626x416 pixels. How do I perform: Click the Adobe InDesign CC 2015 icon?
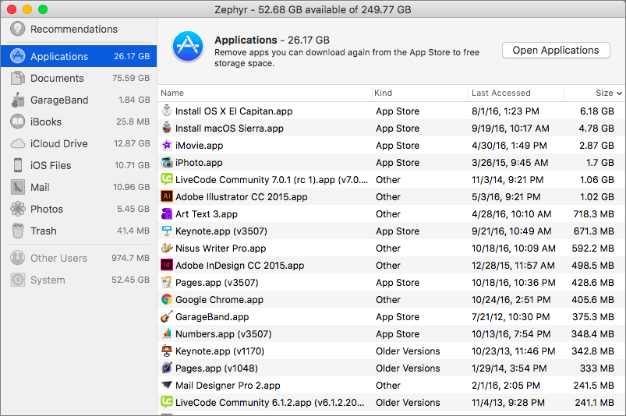click(x=167, y=266)
